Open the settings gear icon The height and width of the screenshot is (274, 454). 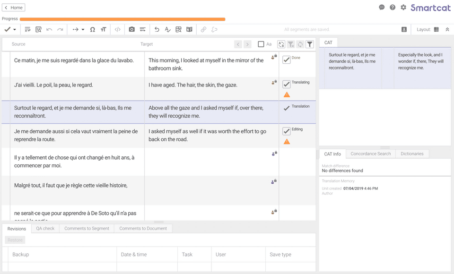pyautogui.click(x=403, y=8)
